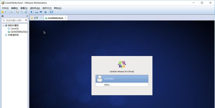Switch to the 主页 tab
The width and height of the screenshot is (215, 108).
(36, 18)
